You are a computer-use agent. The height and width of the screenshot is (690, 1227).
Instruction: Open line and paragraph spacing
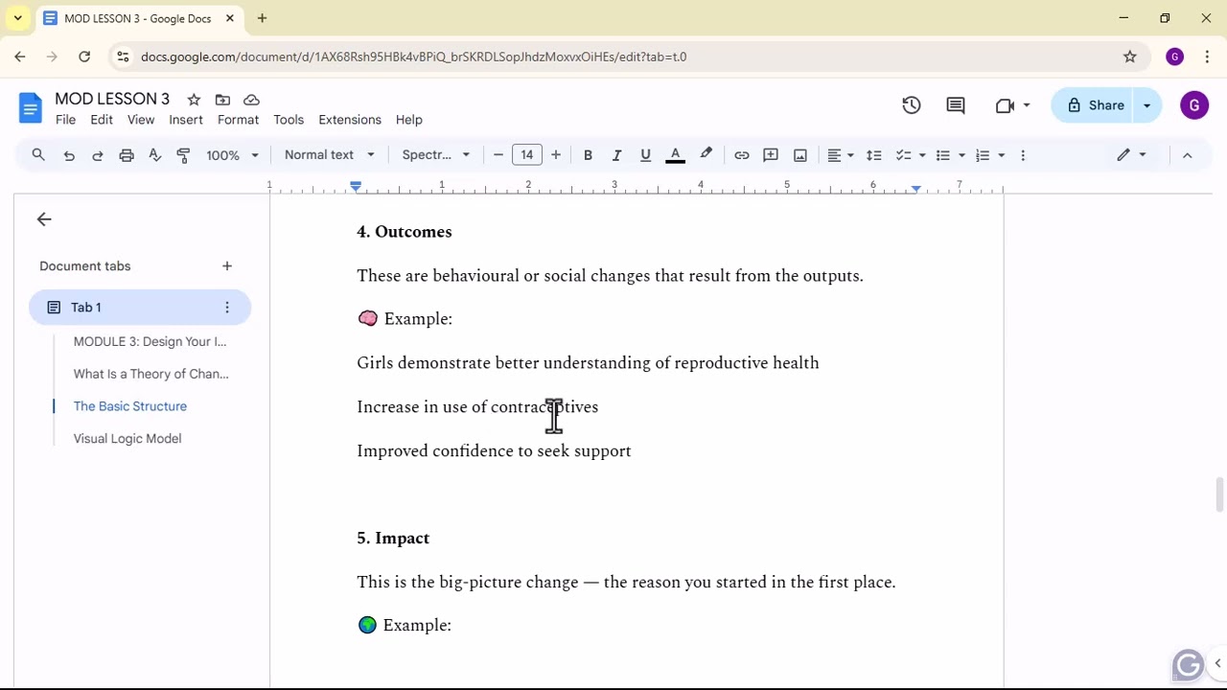click(873, 155)
